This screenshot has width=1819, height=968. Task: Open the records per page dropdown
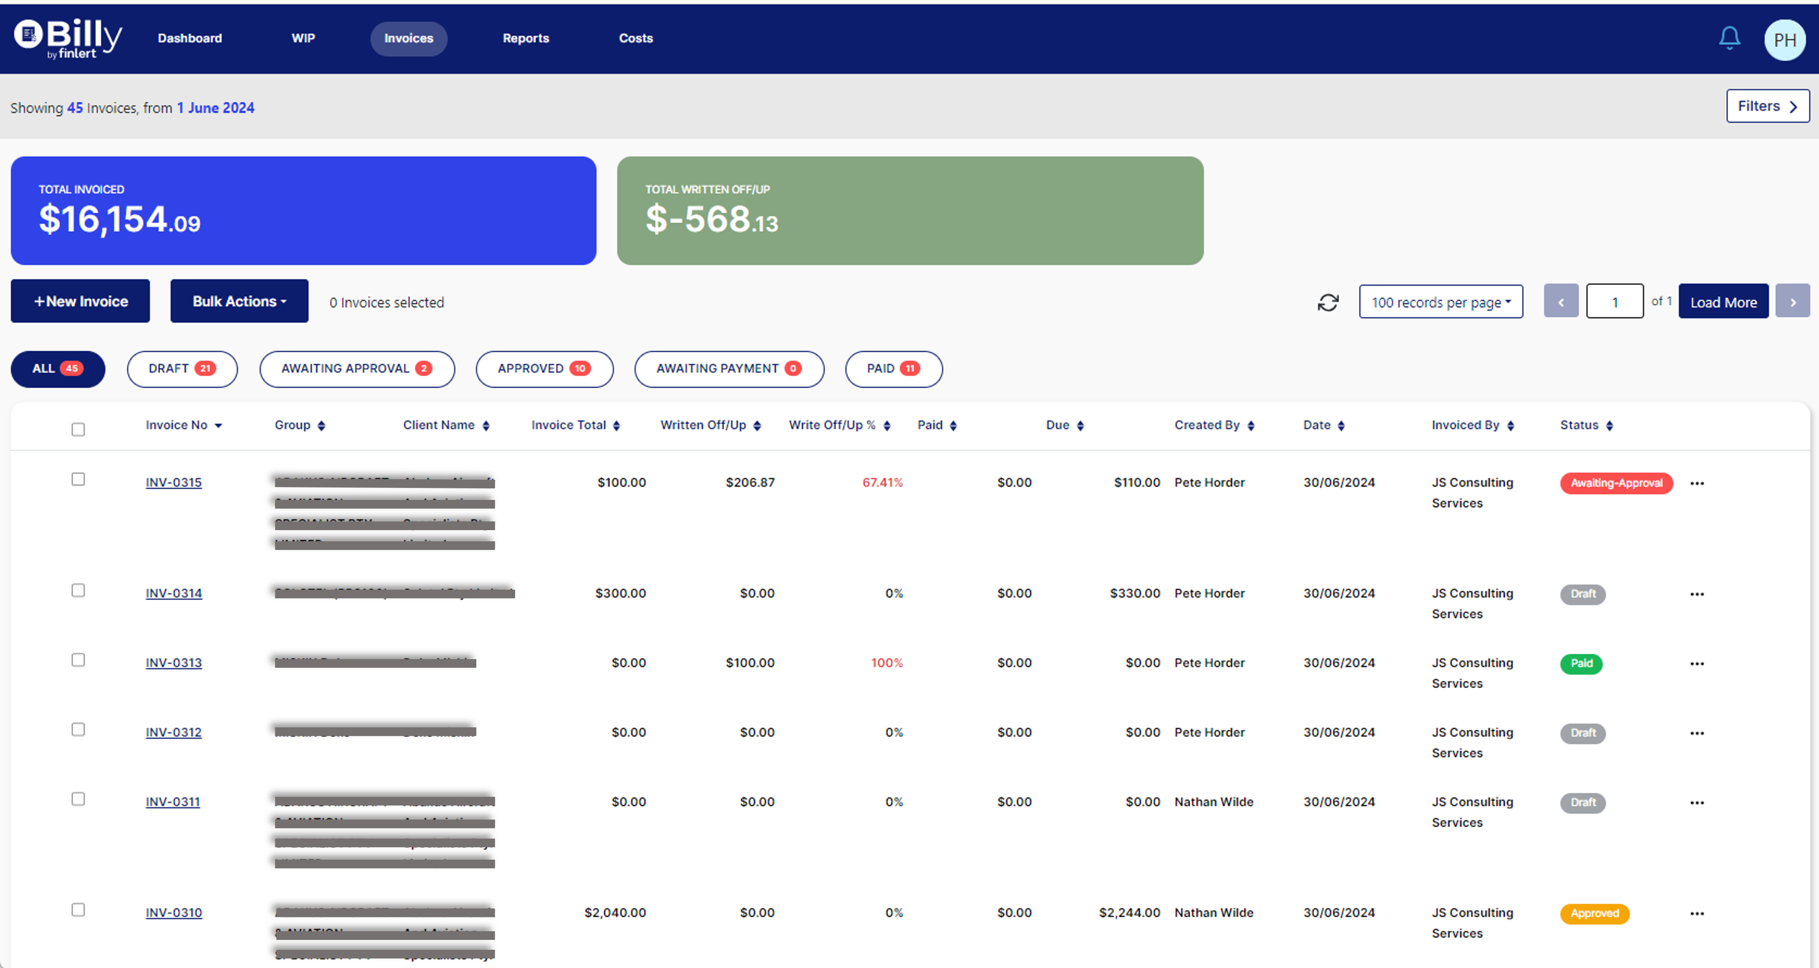coord(1440,301)
